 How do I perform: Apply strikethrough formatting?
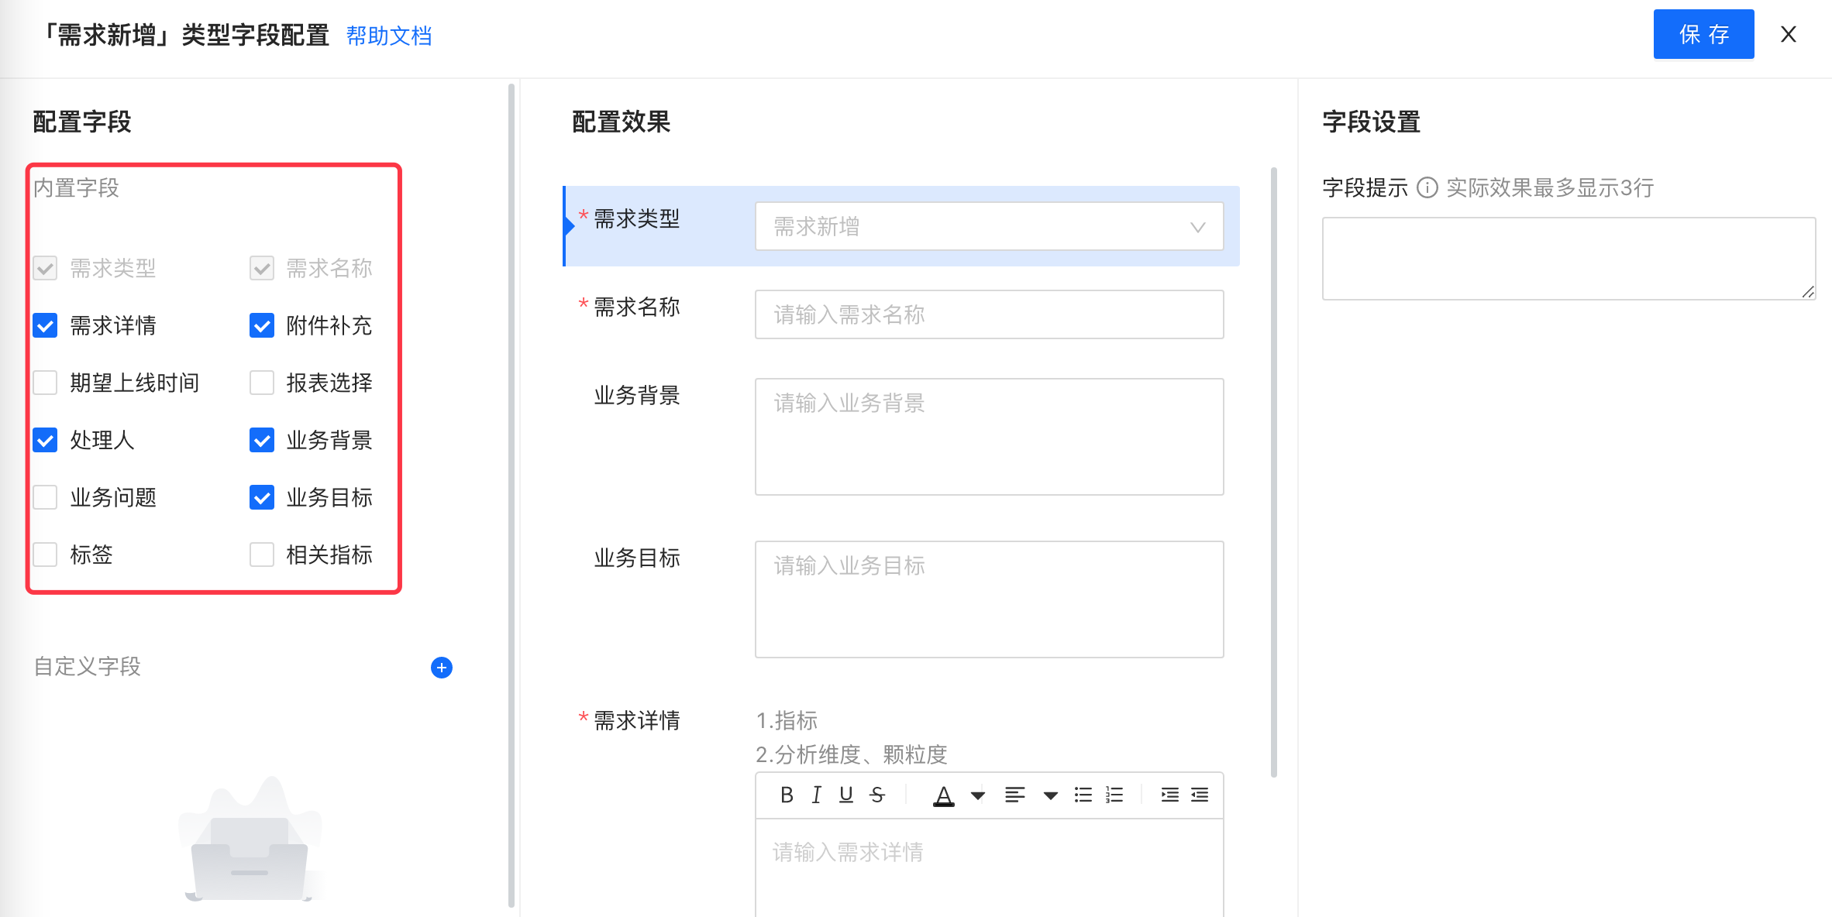point(877,795)
